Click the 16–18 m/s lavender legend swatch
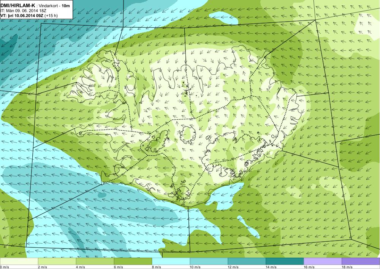Image resolution: width=380 pixels, height=269 pixels. [323, 261]
